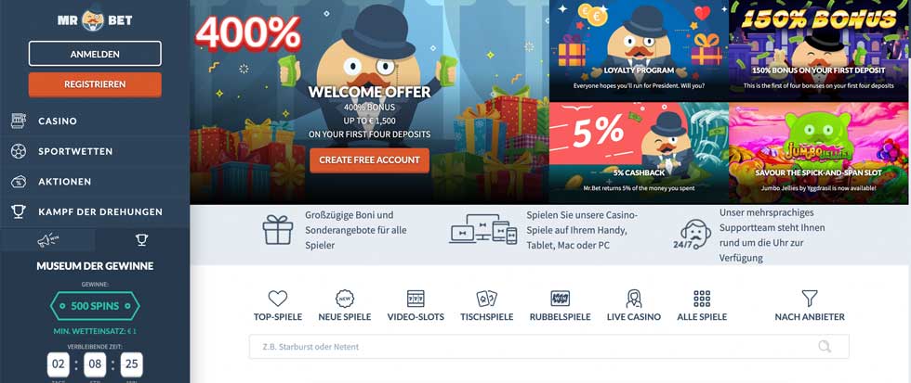
Task: Open Video-Slots slot machine icon
Action: 416,299
